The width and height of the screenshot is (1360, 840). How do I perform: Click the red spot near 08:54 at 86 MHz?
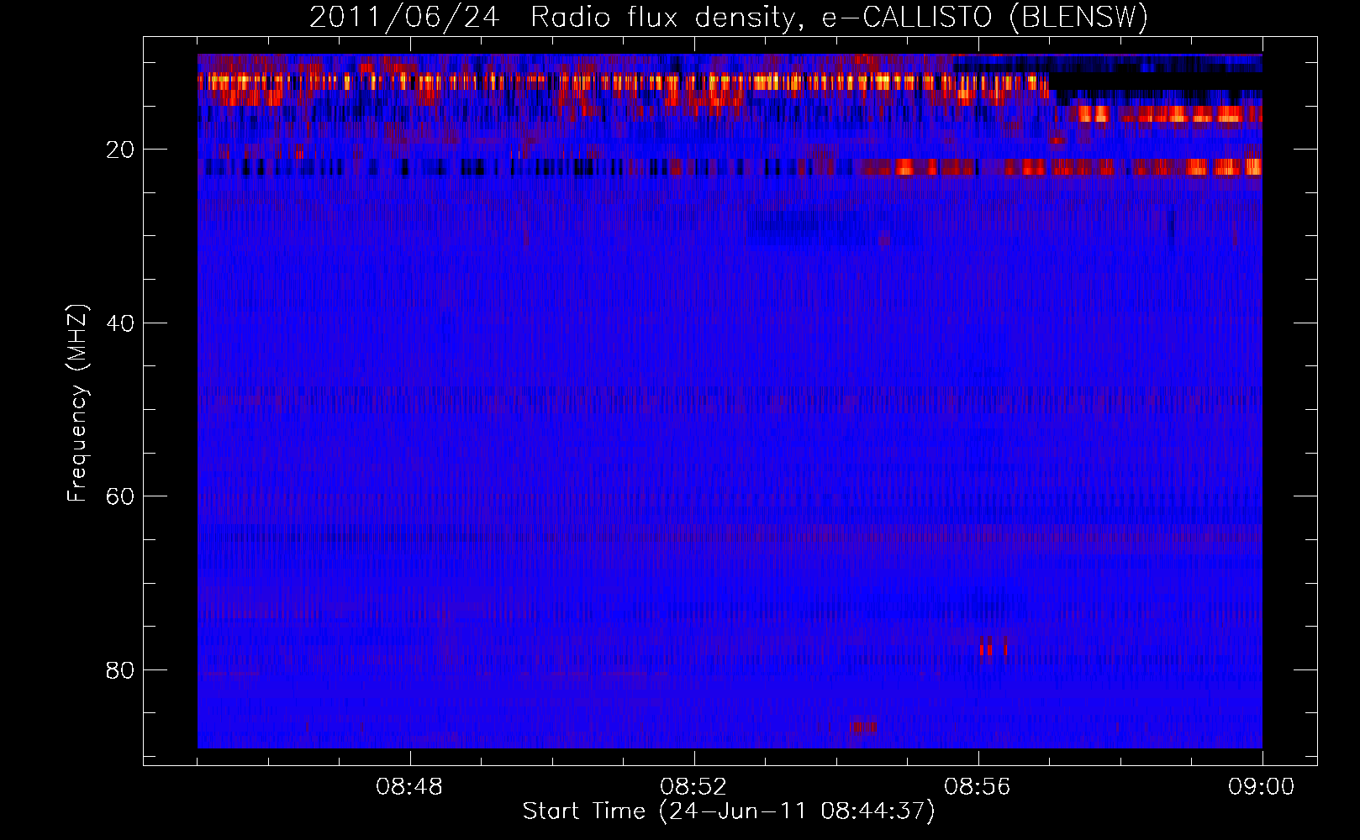(x=863, y=727)
